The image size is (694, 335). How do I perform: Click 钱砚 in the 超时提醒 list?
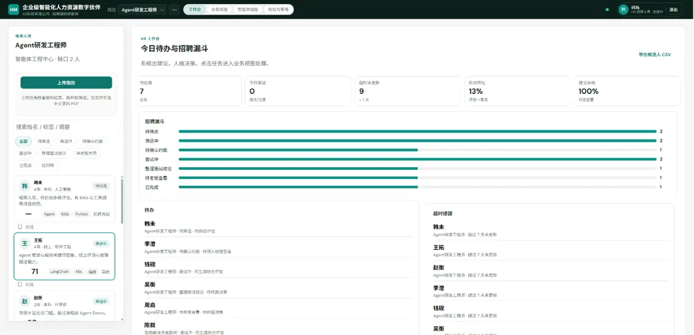[550, 312]
